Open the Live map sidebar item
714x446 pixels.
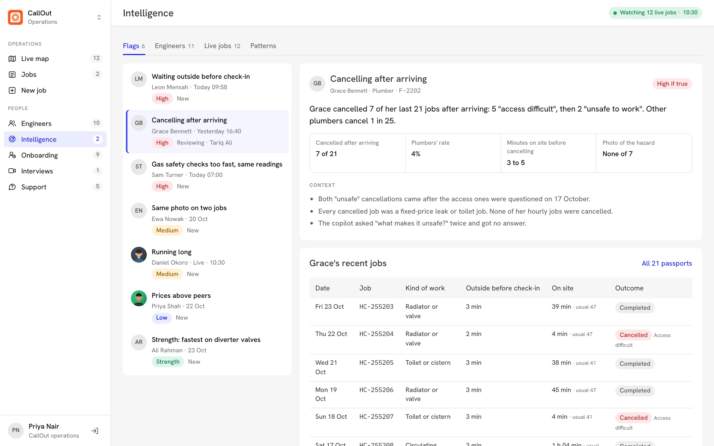55,59
